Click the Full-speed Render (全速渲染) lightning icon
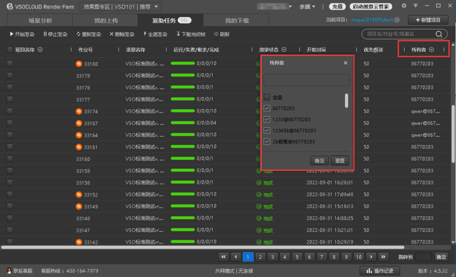The image size is (456, 277). pyautogui.click(x=145, y=34)
